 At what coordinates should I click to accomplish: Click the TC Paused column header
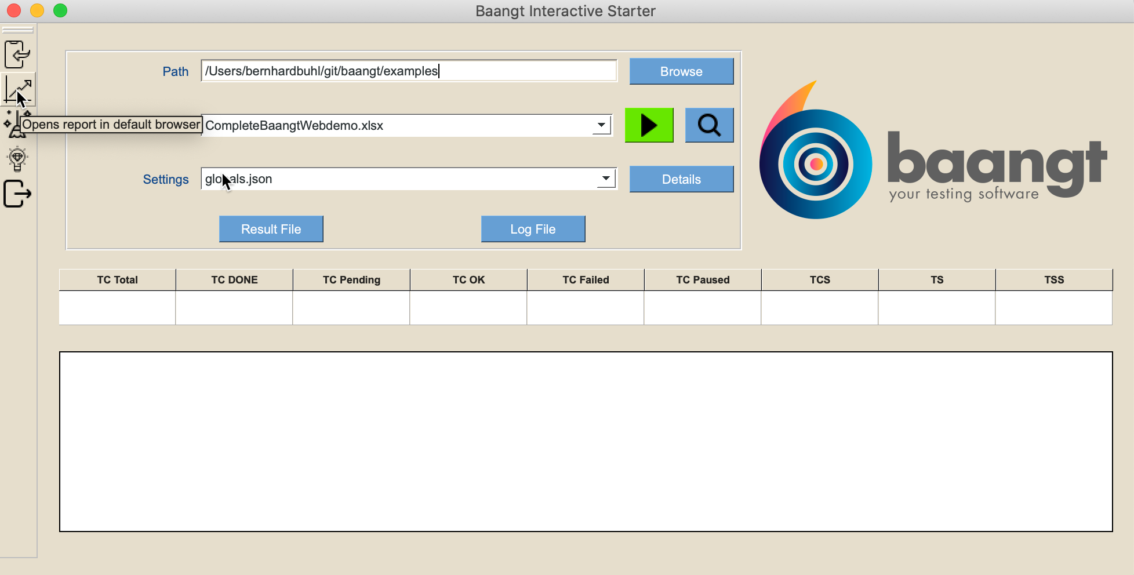click(703, 279)
